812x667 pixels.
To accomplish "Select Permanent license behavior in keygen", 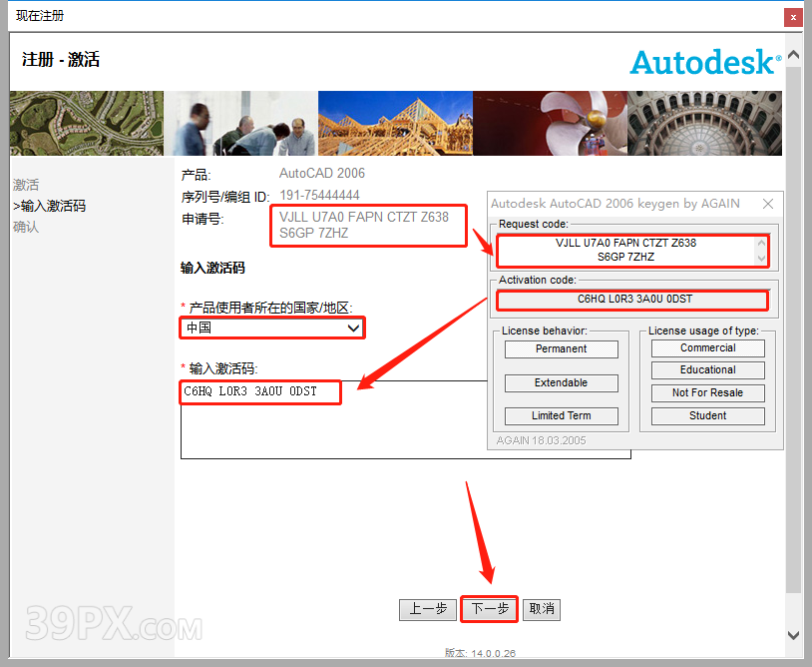I will click(x=561, y=348).
